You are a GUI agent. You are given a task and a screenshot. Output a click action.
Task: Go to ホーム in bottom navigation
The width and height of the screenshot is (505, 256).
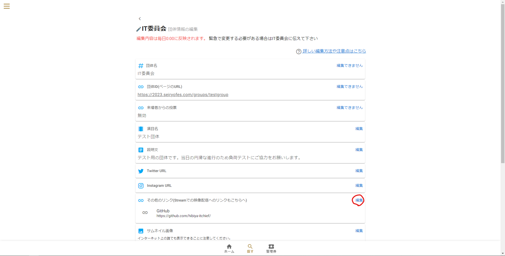[229, 248]
